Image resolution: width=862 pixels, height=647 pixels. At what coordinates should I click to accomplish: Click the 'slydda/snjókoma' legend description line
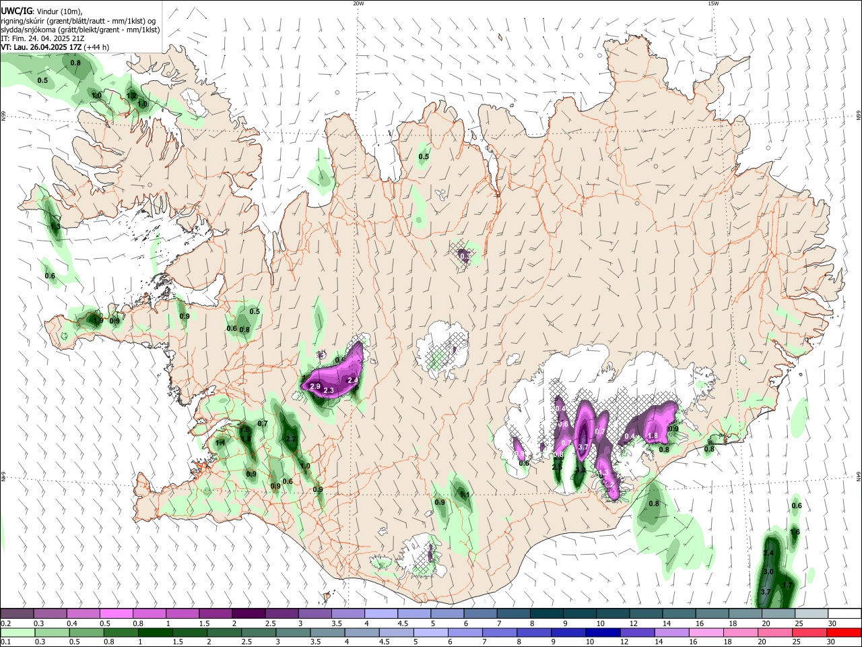(80, 30)
